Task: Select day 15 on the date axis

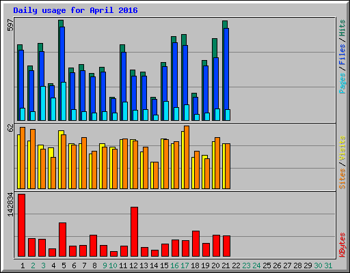Action: pyautogui.click(x=164, y=265)
